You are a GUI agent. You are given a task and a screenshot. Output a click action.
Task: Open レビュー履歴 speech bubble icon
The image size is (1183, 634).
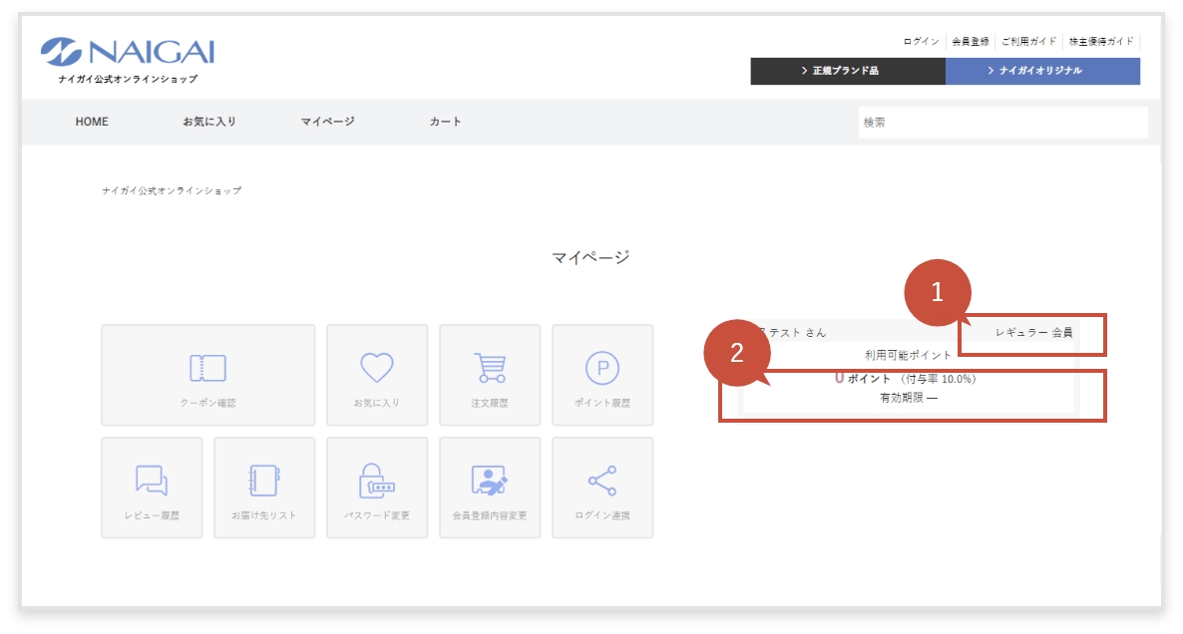point(151,487)
